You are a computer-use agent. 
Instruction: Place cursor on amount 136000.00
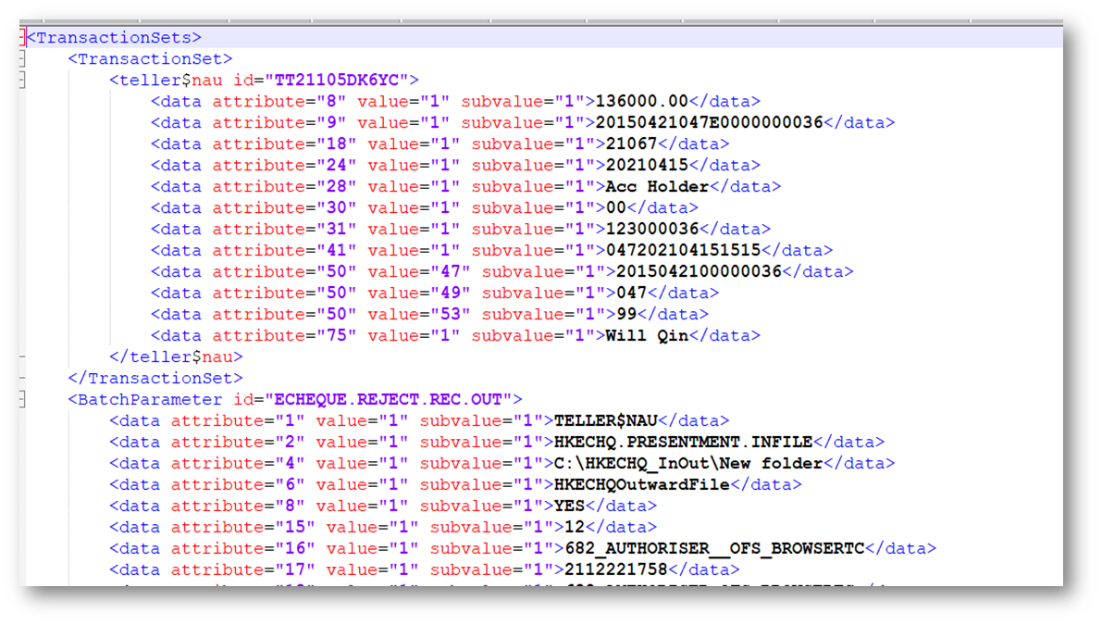642,102
